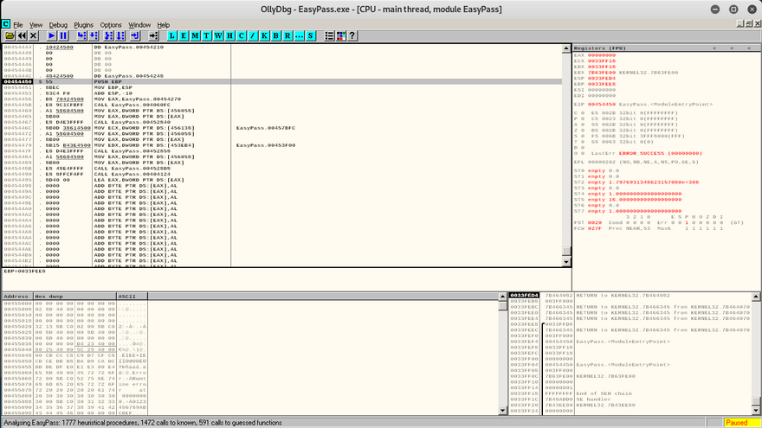Open Call stack with K button
The image size is (762, 428).
[x=264, y=36]
